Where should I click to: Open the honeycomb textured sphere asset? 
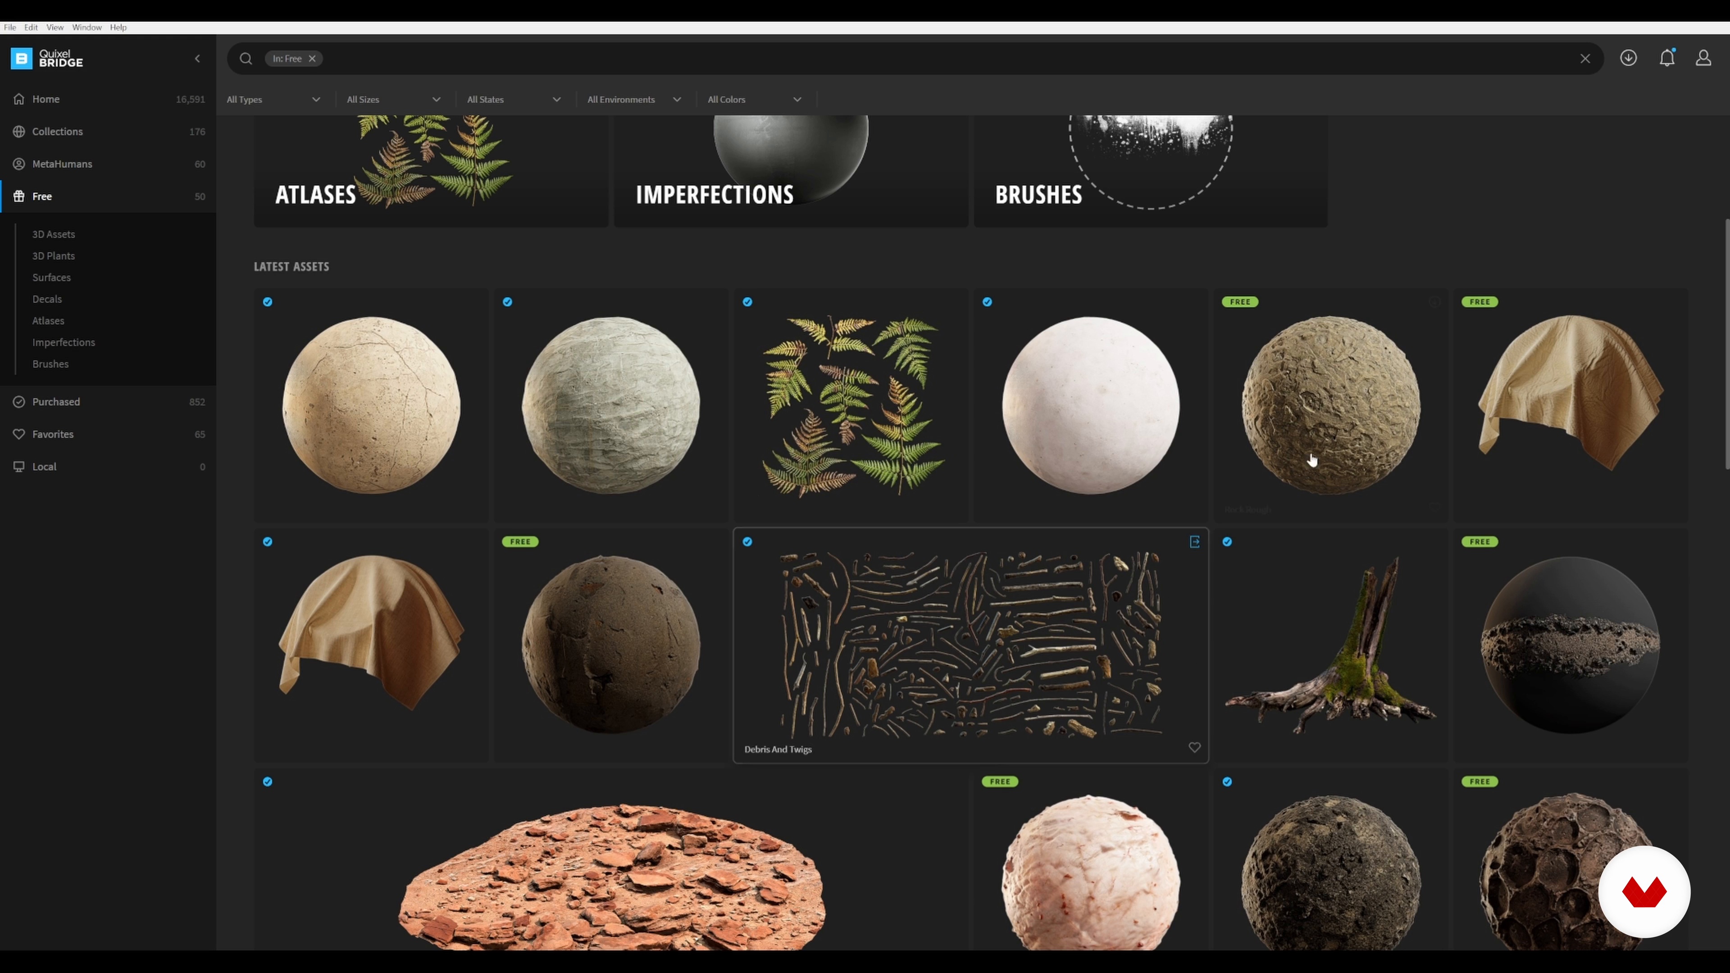[1570, 859]
